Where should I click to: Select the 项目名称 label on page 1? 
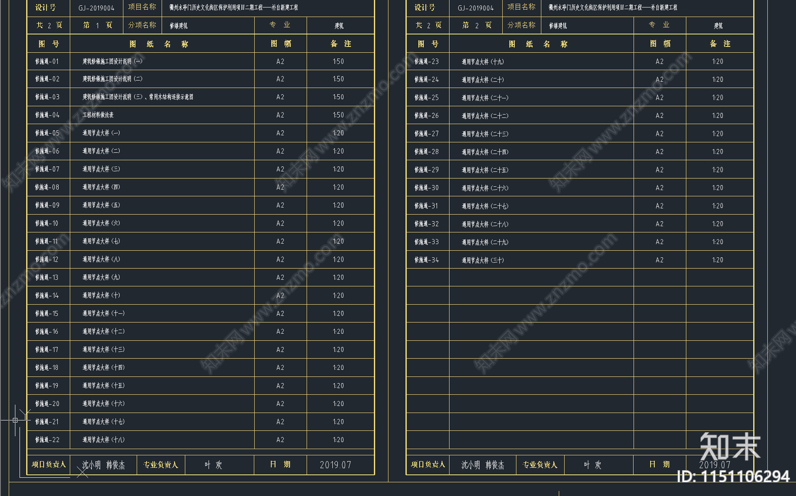tap(142, 7)
